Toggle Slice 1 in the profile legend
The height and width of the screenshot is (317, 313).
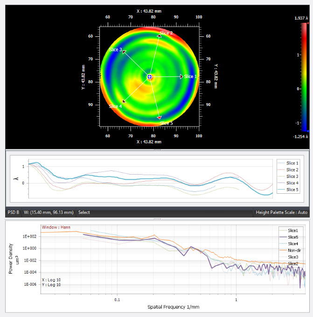tap(291, 163)
